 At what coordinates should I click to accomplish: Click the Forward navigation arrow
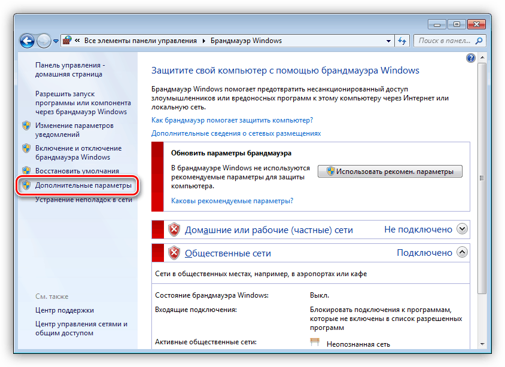(x=44, y=40)
